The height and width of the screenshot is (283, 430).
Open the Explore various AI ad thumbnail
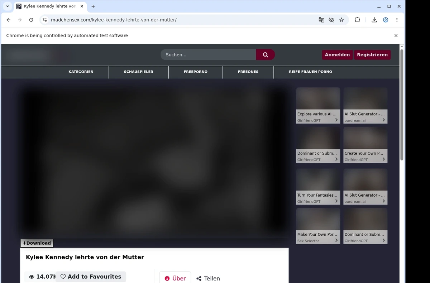coord(318,105)
